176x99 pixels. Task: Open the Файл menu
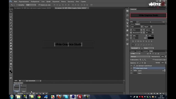(15, 2)
